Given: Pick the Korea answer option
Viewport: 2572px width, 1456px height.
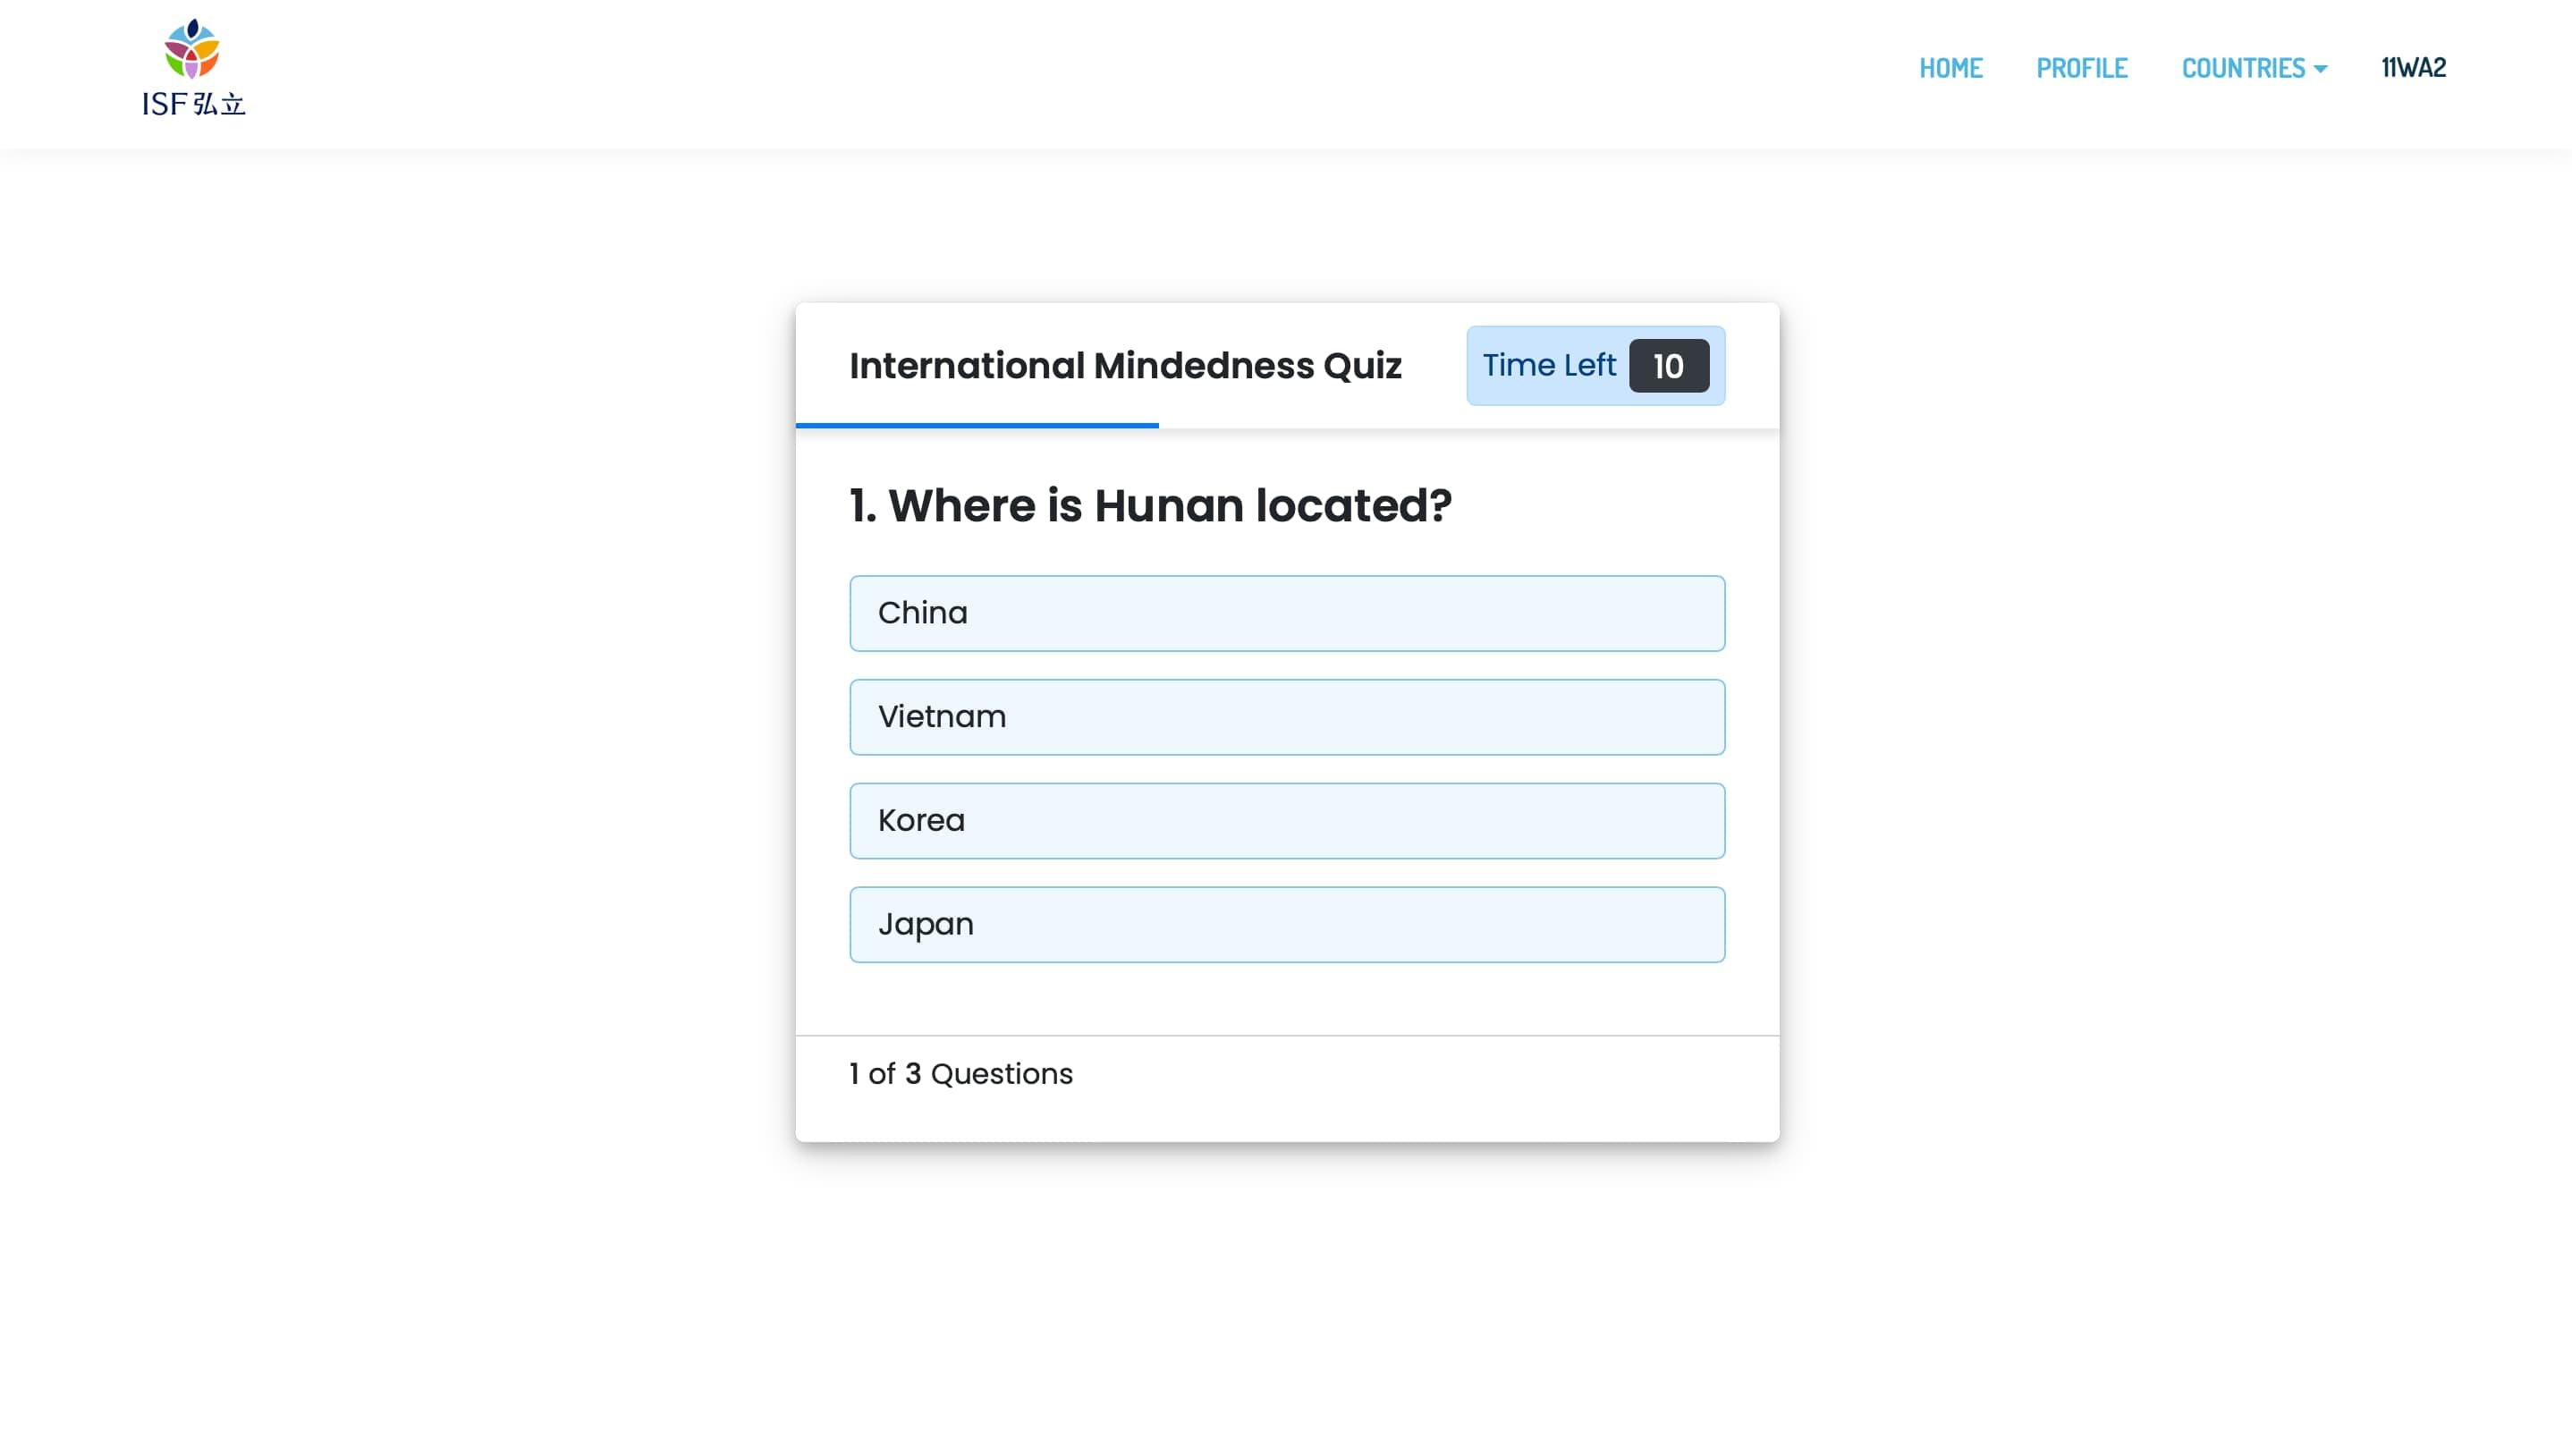Looking at the screenshot, I should 1287,821.
